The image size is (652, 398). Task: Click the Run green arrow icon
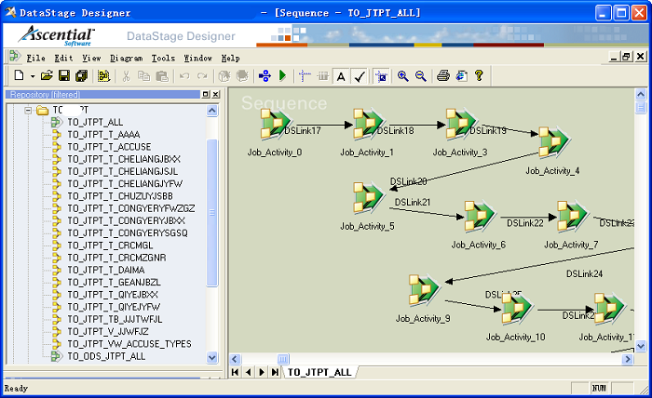click(283, 75)
